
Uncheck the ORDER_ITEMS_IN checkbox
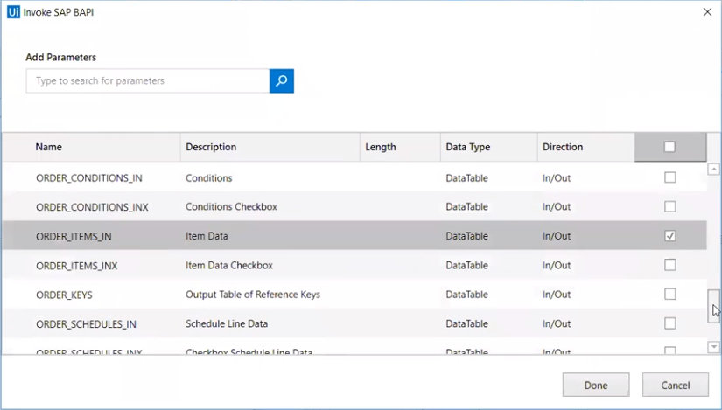(670, 236)
